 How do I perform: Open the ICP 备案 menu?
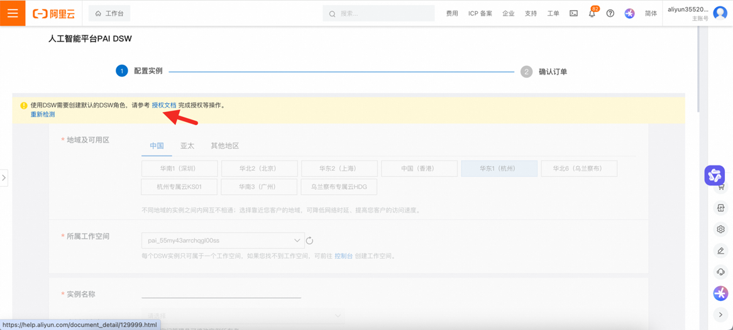[x=480, y=14]
